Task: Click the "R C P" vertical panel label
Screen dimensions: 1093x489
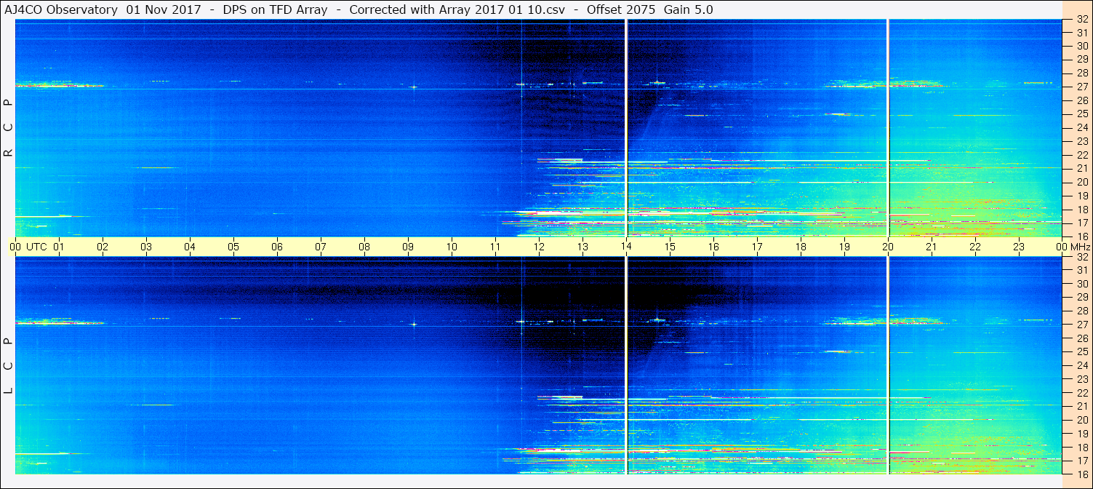Action: point(9,128)
